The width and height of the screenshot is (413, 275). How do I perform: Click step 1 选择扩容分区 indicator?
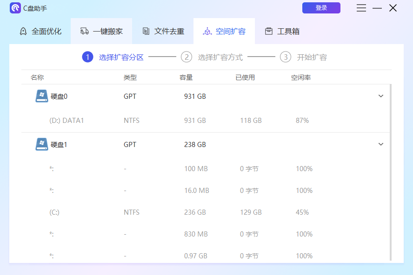88,57
